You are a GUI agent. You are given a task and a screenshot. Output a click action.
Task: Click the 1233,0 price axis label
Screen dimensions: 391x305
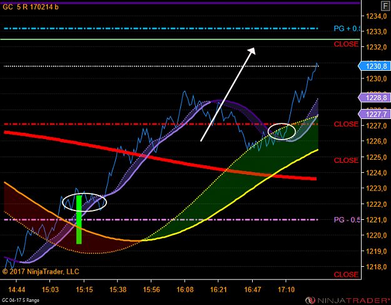tap(376, 32)
